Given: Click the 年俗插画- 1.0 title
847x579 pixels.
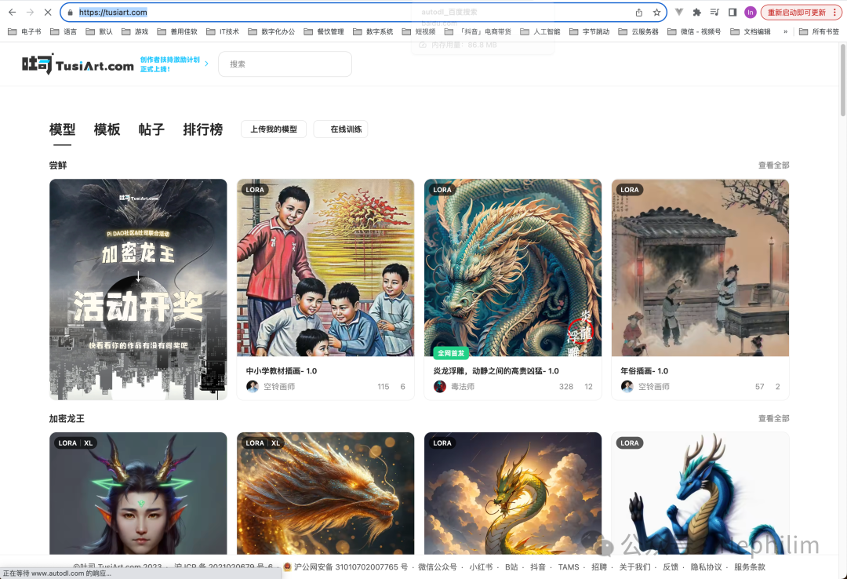Looking at the screenshot, I should (645, 371).
